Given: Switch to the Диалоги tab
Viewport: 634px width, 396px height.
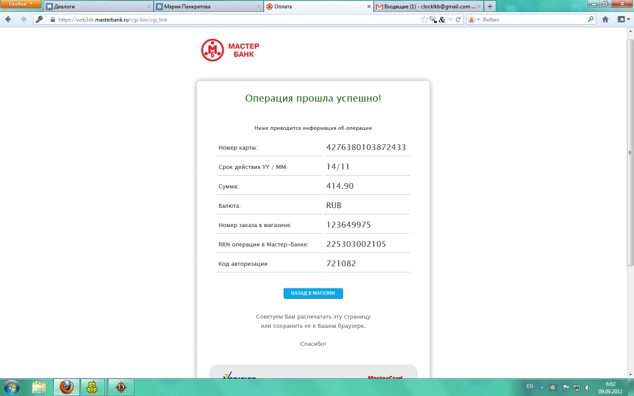Looking at the screenshot, I should click(99, 7).
